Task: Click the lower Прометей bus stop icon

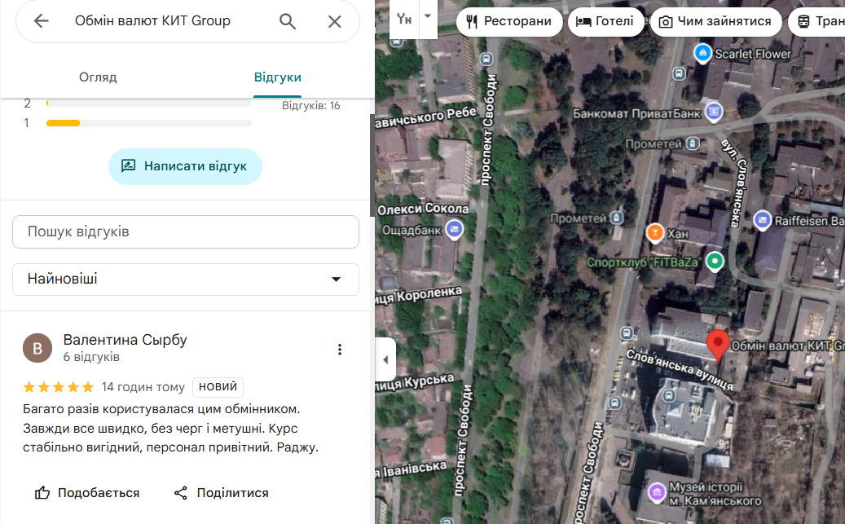Action: (x=617, y=218)
